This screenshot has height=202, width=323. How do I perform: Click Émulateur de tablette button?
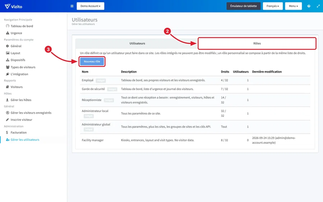[244, 6]
